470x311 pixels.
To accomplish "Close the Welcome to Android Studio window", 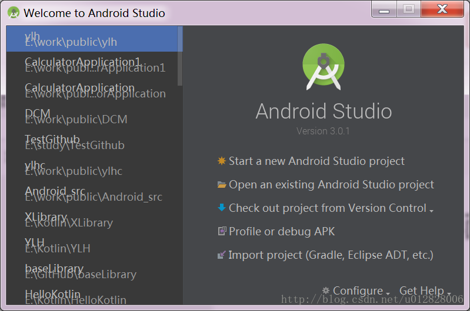I will [x=442, y=9].
